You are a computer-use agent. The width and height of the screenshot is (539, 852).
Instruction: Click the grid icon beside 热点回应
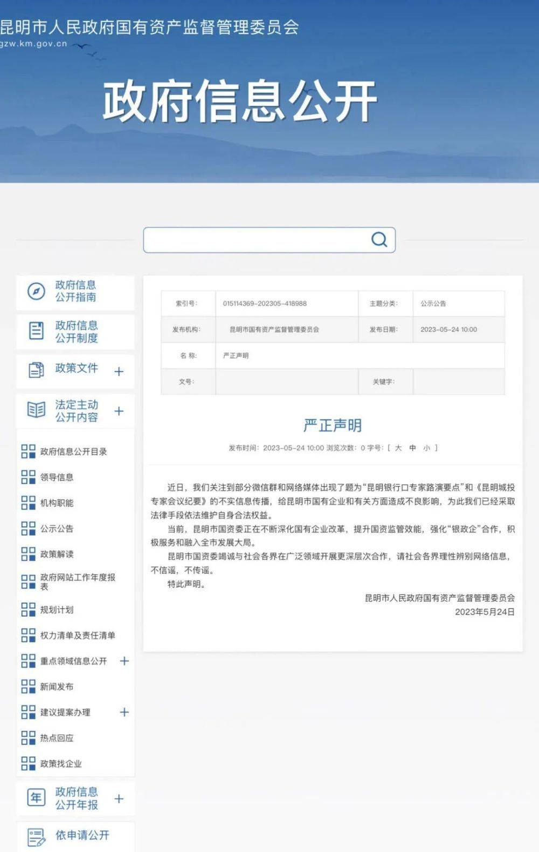(x=28, y=738)
